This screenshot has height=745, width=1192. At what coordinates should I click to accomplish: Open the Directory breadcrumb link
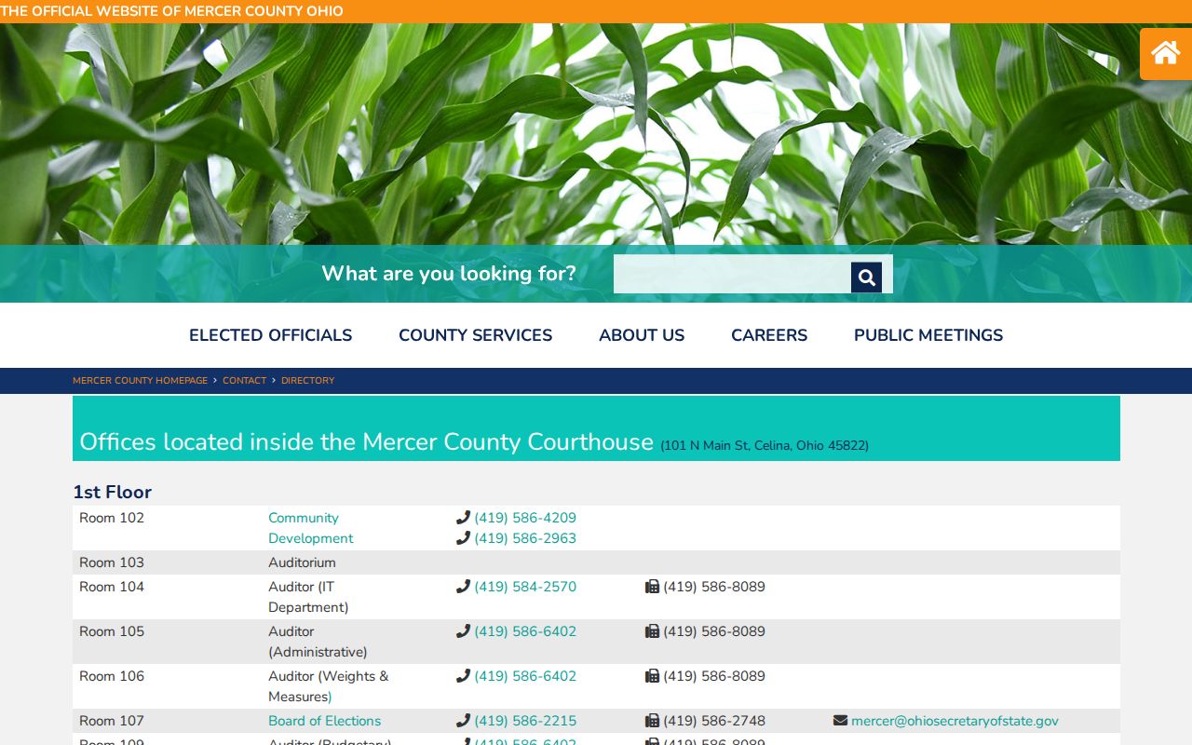pyautogui.click(x=307, y=380)
